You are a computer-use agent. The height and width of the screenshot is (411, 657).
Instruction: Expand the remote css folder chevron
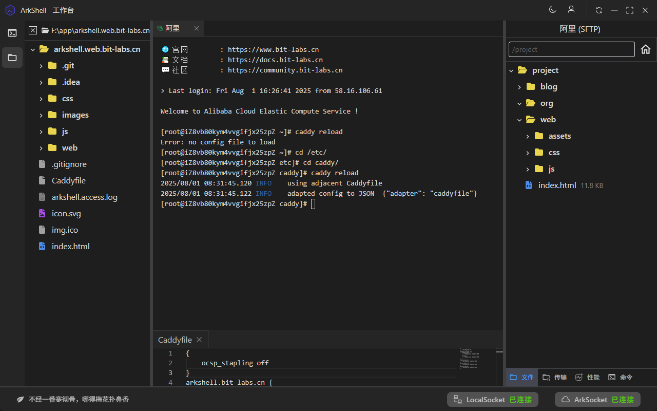528,153
